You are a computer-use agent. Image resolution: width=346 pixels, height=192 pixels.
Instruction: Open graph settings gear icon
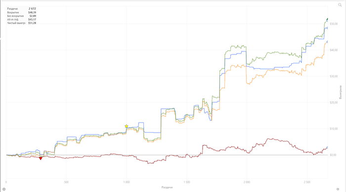(x=4, y=189)
